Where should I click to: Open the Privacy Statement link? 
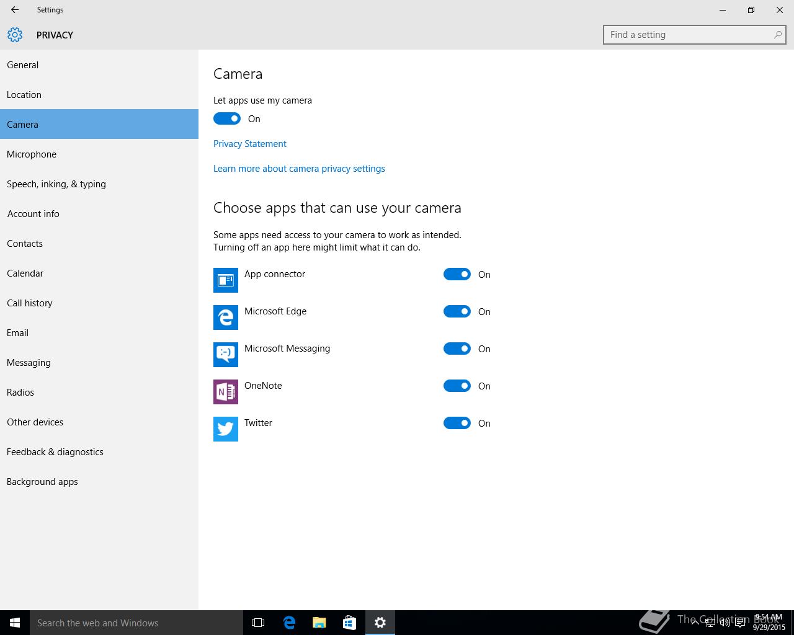(x=250, y=143)
